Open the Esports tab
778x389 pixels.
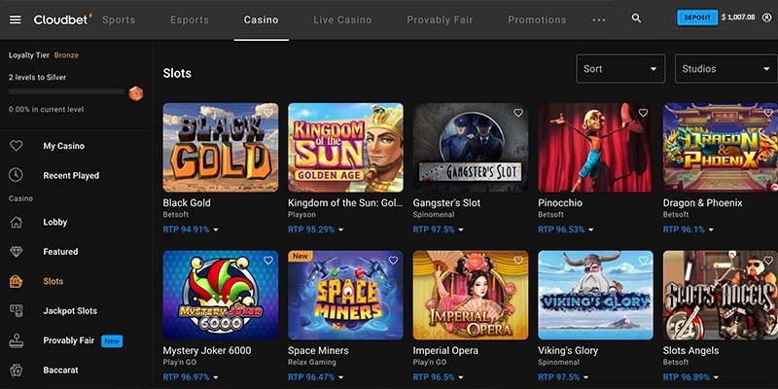click(x=190, y=19)
